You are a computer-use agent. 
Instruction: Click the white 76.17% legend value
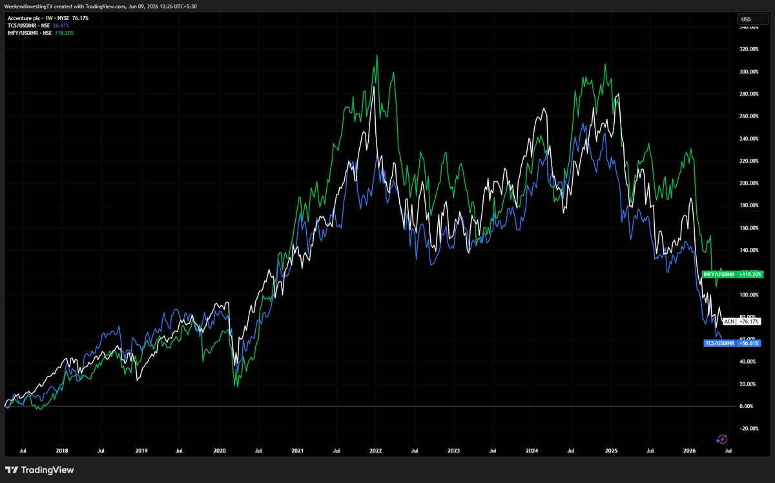tap(81, 18)
